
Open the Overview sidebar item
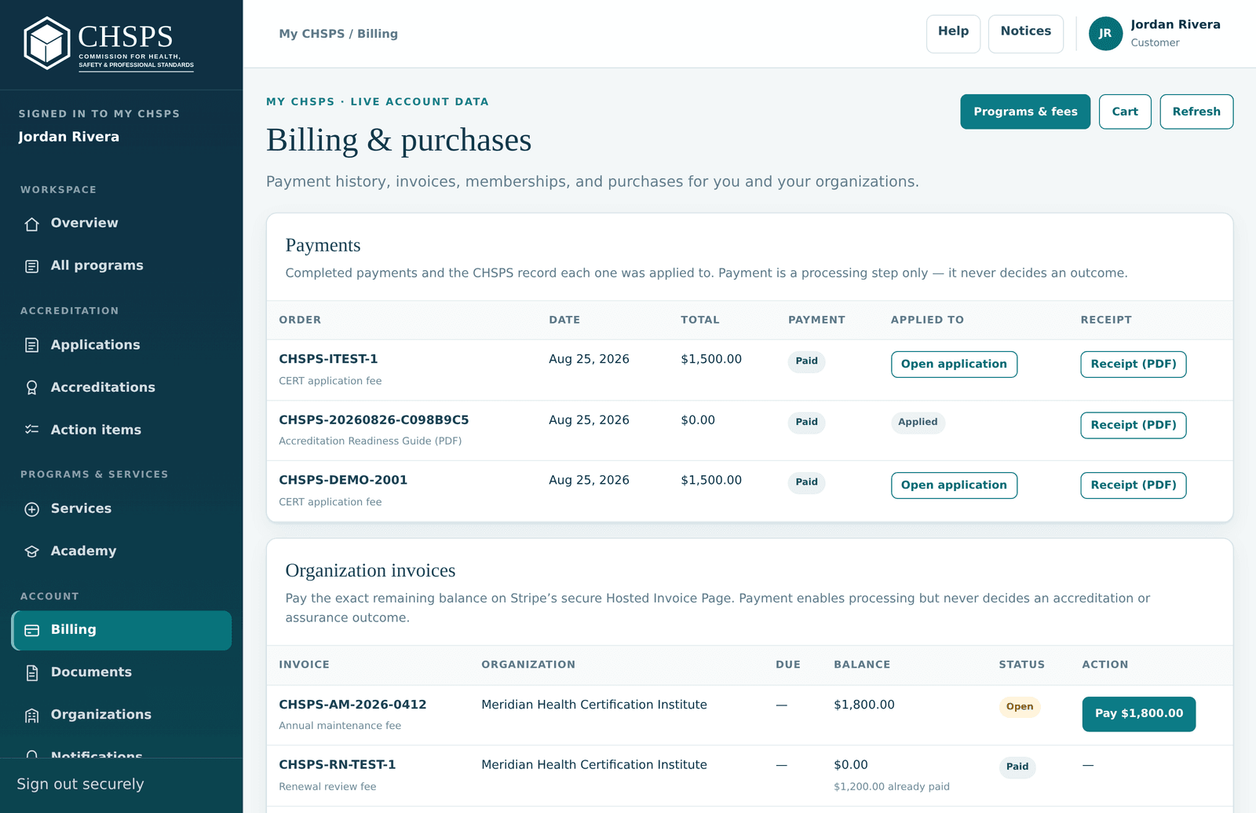(x=122, y=223)
